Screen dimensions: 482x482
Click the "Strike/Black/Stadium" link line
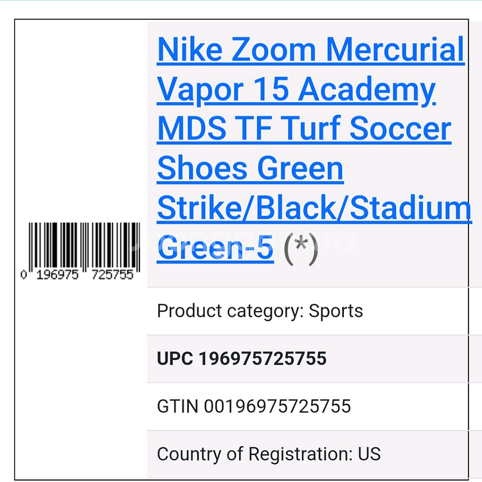tap(314, 209)
